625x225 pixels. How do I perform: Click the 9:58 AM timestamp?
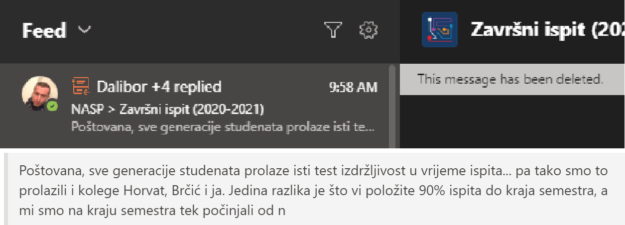[353, 88]
